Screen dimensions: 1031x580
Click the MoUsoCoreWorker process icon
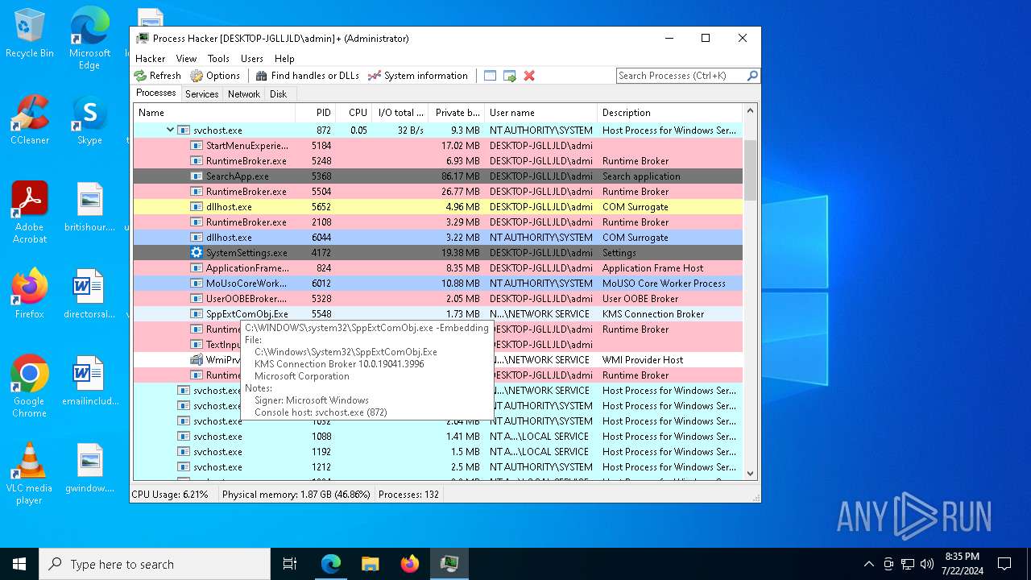pyautogui.click(x=197, y=284)
